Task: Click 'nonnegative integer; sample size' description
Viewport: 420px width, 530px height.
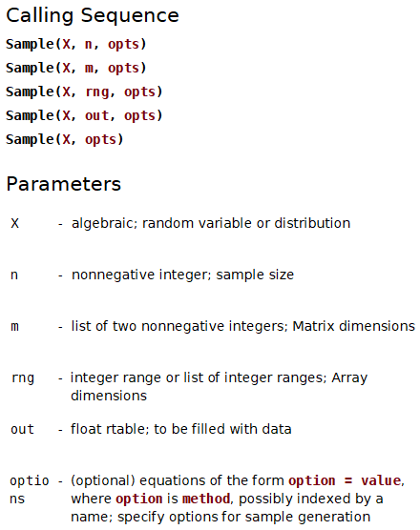Action: tap(182, 275)
